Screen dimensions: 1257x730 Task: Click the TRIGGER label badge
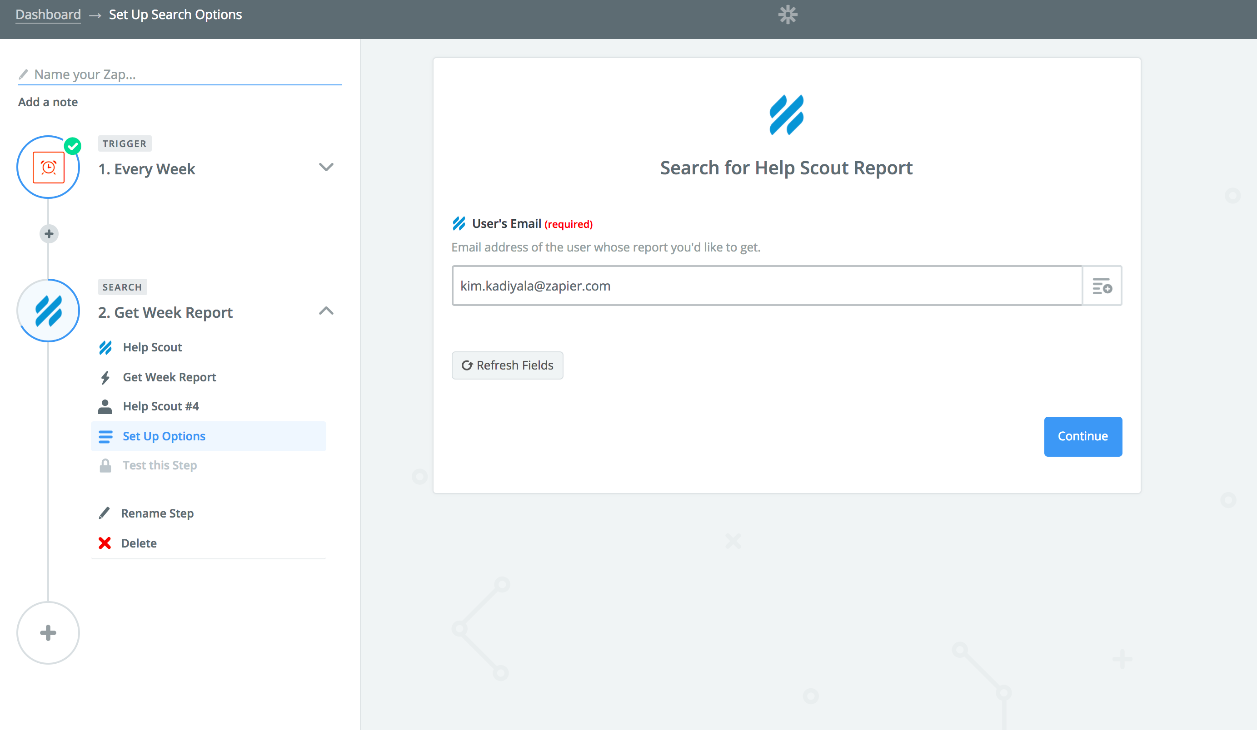(x=125, y=143)
